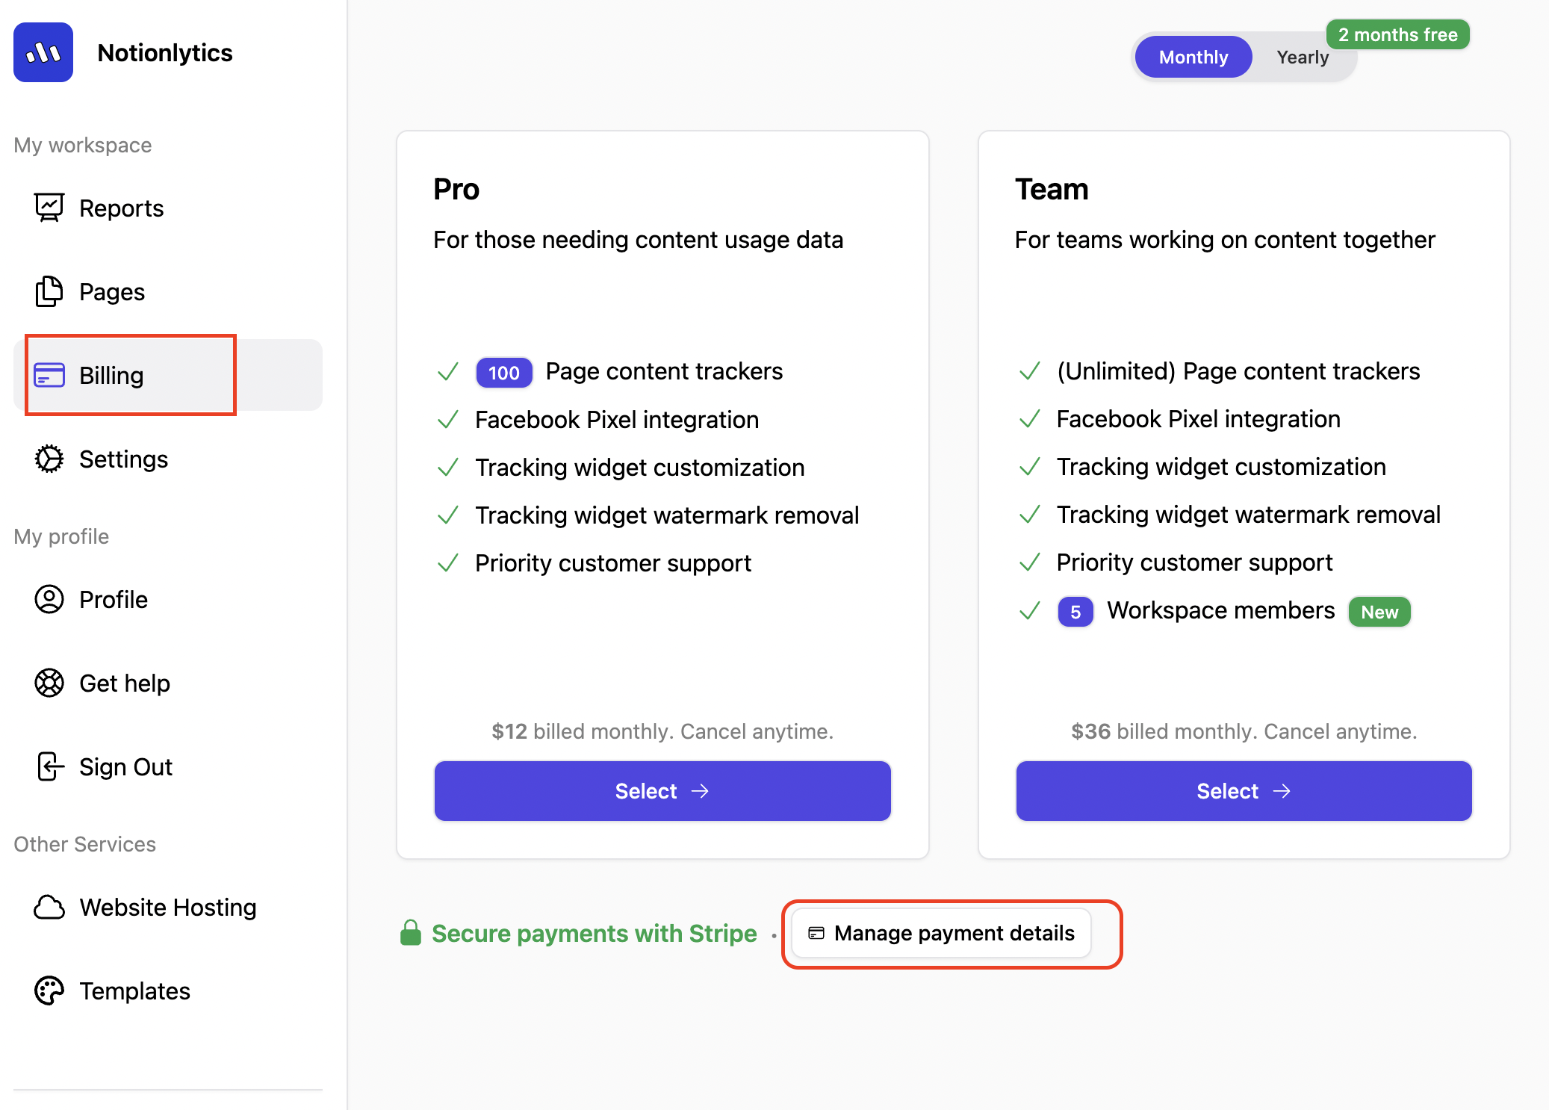Open Manage payment details
Image resolution: width=1549 pixels, height=1110 pixels.
941,933
